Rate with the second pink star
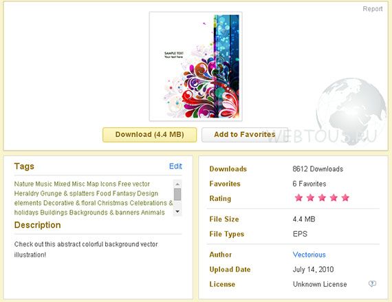Image resolution: width=392 pixels, height=302 pixels. click(310, 197)
